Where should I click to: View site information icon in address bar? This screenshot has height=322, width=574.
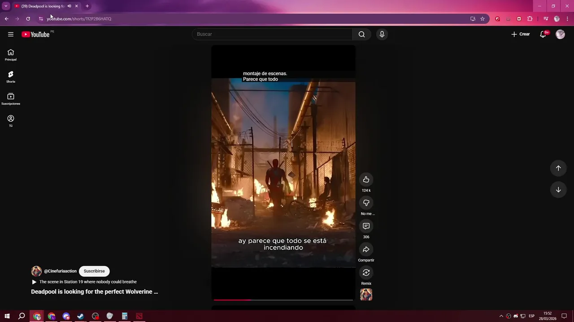click(40, 19)
